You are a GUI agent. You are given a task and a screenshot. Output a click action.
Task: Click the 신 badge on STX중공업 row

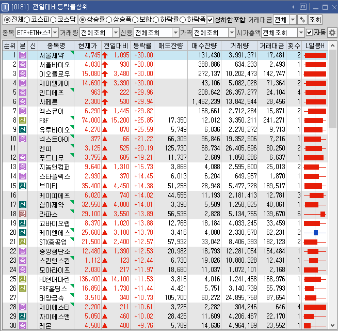[x=23, y=242]
